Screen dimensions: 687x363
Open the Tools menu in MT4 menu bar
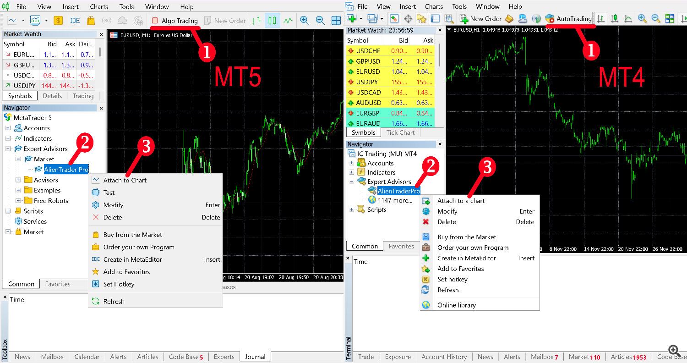tap(459, 6)
